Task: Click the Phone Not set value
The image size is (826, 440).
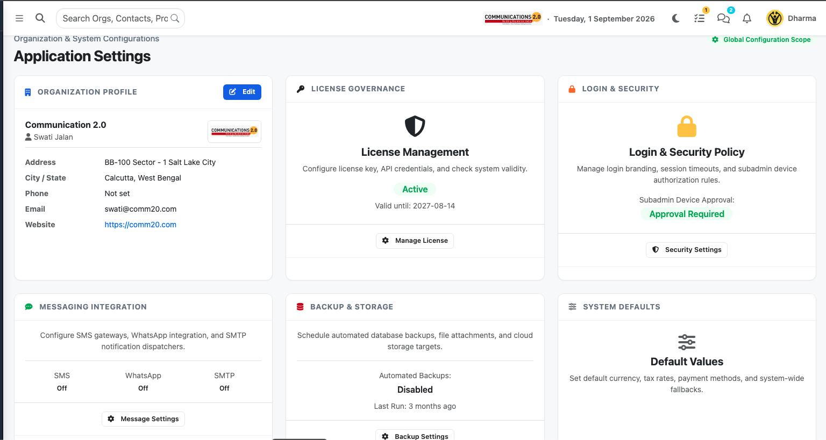Action: tap(117, 193)
